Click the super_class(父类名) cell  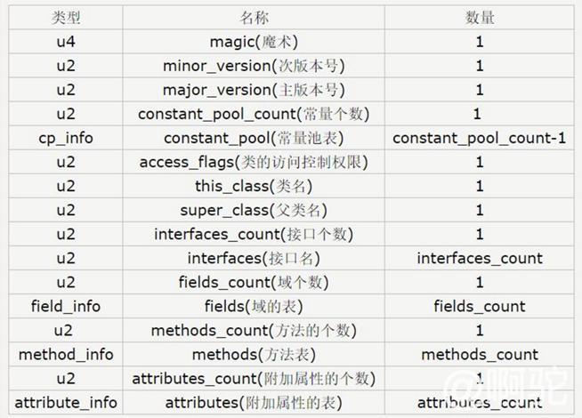coord(254,210)
